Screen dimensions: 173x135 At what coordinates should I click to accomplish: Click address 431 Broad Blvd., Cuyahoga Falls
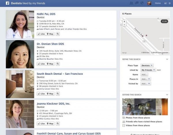click(x=55, y=113)
